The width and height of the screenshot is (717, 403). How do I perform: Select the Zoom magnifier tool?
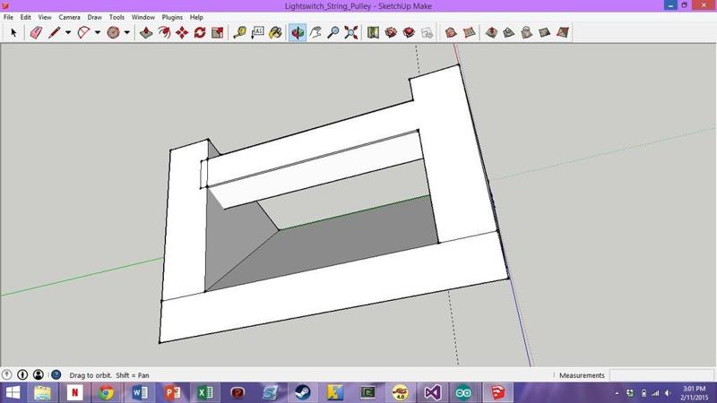[333, 32]
